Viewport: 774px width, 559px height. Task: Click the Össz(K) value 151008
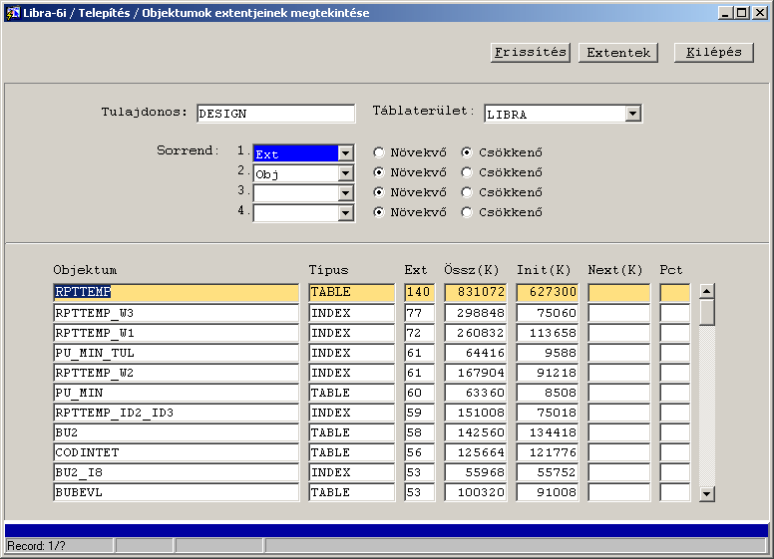click(476, 413)
